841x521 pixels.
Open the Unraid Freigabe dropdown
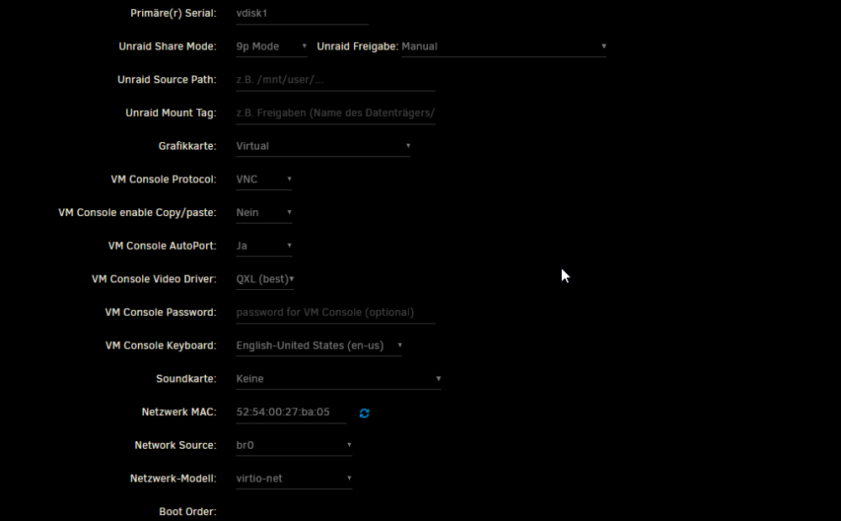pyautogui.click(x=504, y=46)
